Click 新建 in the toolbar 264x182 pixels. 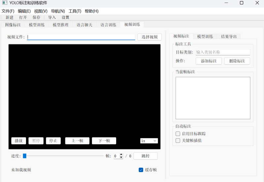tap(10, 17)
